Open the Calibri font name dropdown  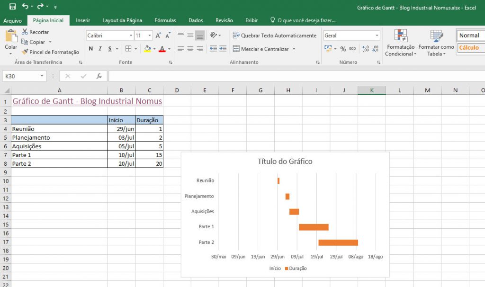[x=131, y=36]
